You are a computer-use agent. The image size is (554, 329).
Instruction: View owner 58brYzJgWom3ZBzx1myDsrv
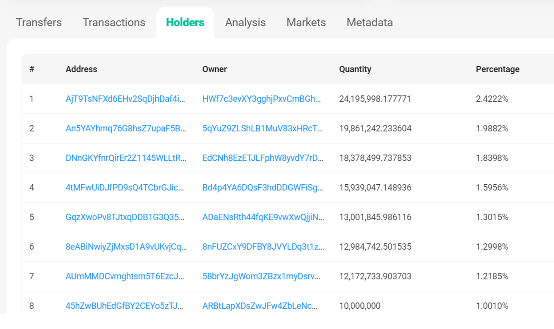(x=261, y=276)
